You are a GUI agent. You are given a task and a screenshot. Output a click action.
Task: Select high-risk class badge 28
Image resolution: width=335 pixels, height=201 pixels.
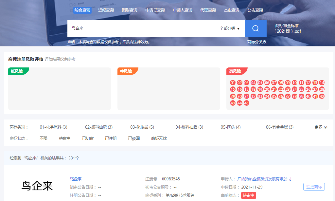tap(322, 90)
